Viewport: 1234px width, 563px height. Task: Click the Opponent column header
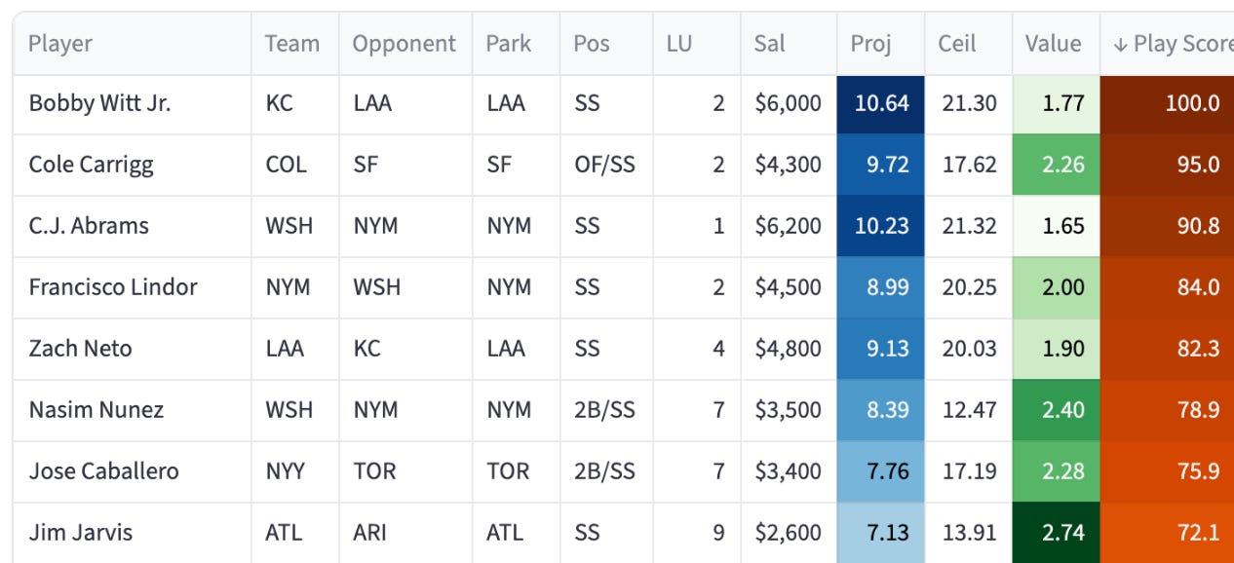pyautogui.click(x=404, y=44)
